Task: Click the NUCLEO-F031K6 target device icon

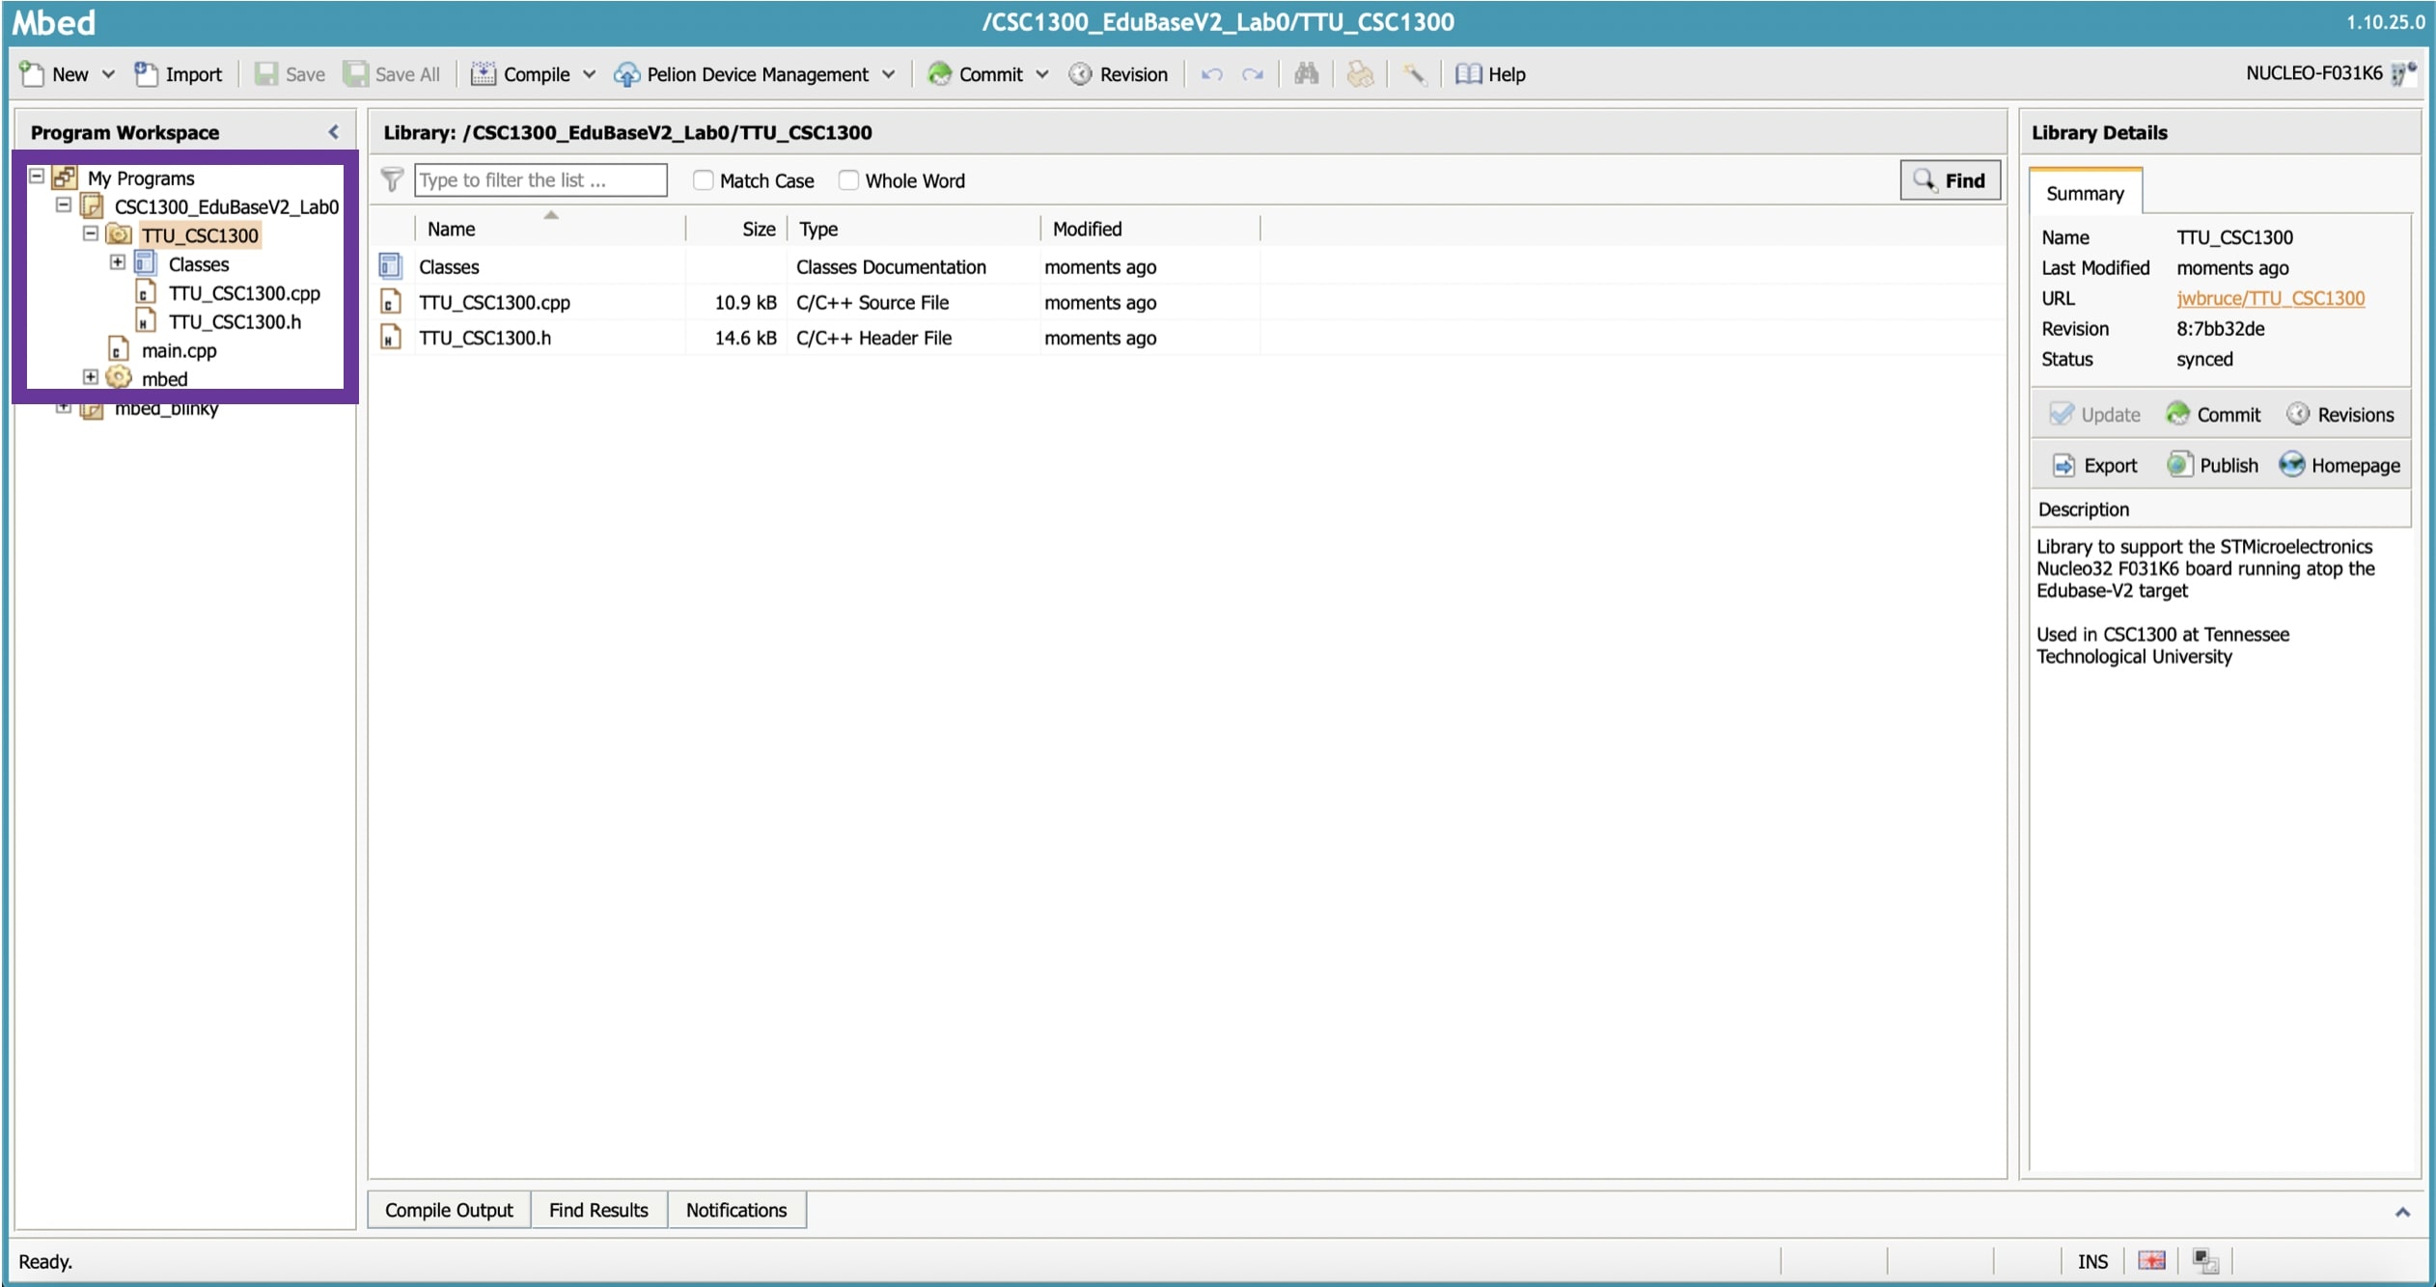Action: point(2401,74)
